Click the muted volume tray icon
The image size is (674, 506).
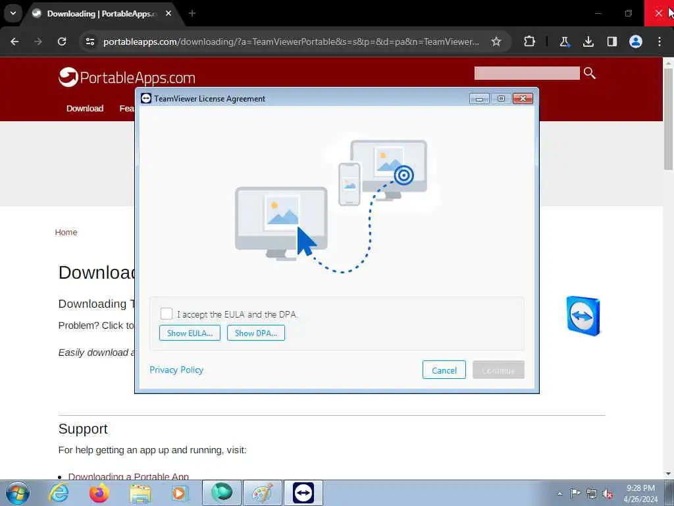(608, 493)
